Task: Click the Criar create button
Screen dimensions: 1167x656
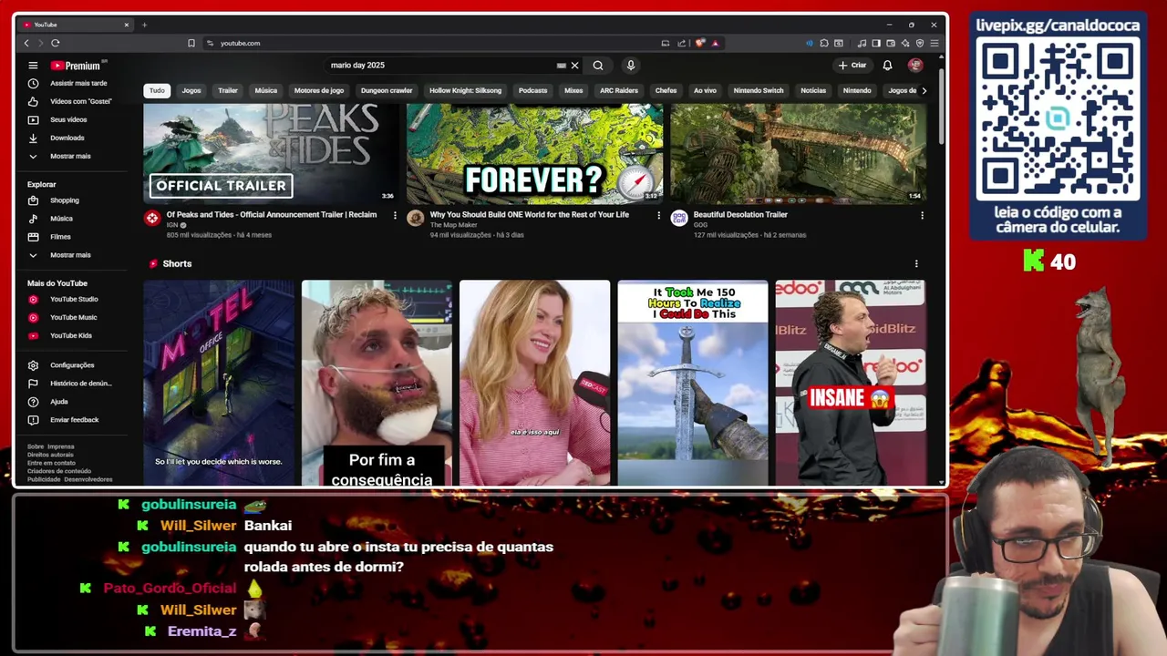Action: (x=853, y=66)
